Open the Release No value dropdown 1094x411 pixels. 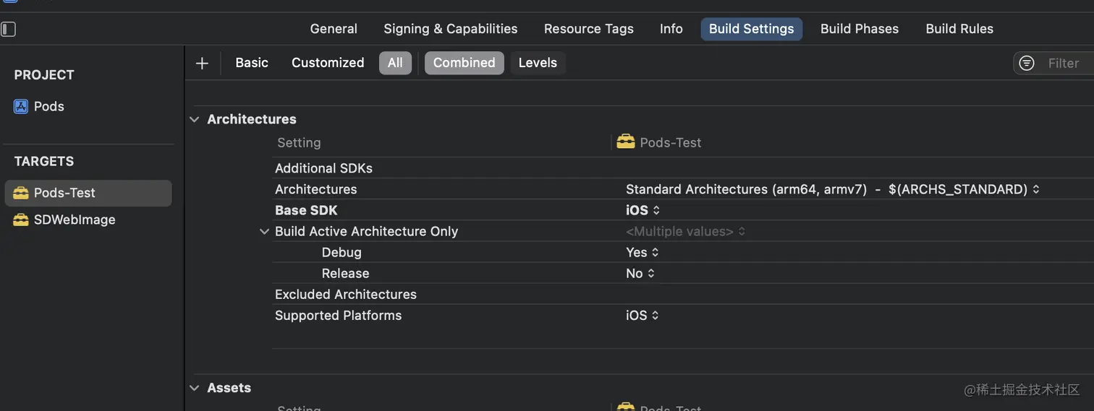[x=640, y=273]
